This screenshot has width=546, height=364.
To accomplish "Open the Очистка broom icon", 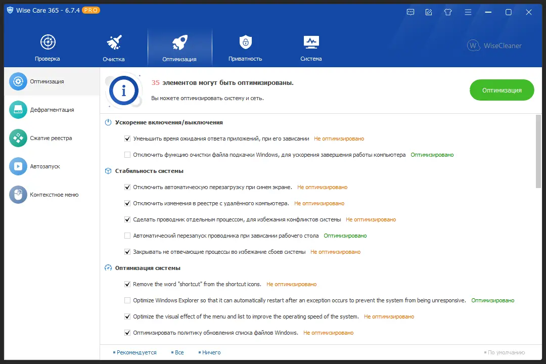I will pos(114,42).
